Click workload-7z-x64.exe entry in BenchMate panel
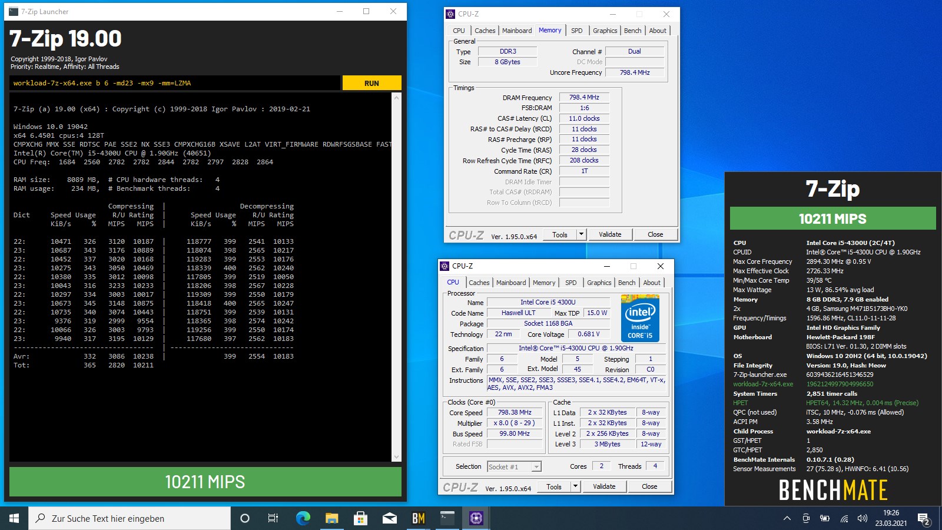942x530 pixels. tap(763, 384)
